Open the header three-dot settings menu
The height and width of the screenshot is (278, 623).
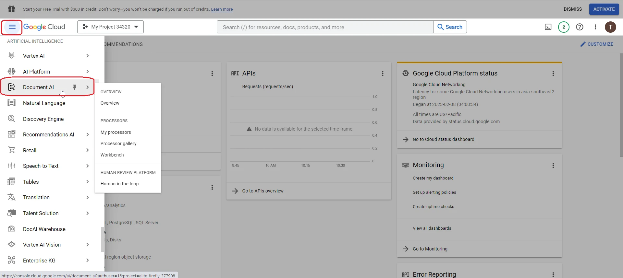[x=595, y=27]
